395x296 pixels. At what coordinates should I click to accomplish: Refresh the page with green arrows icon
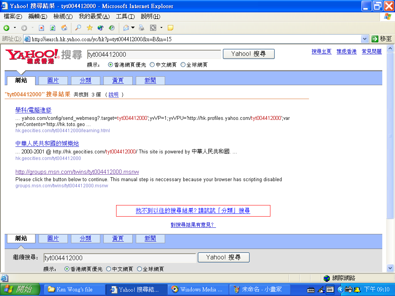tap(52, 28)
